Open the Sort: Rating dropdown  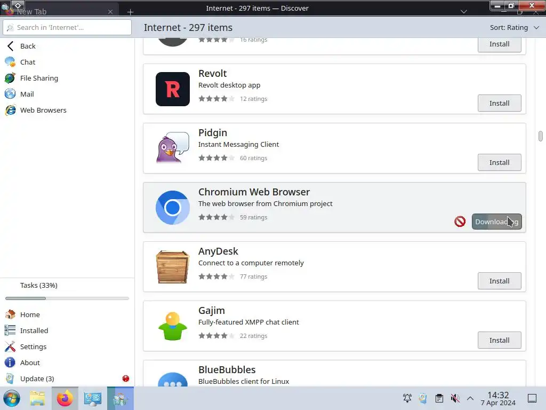pos(515,28)
